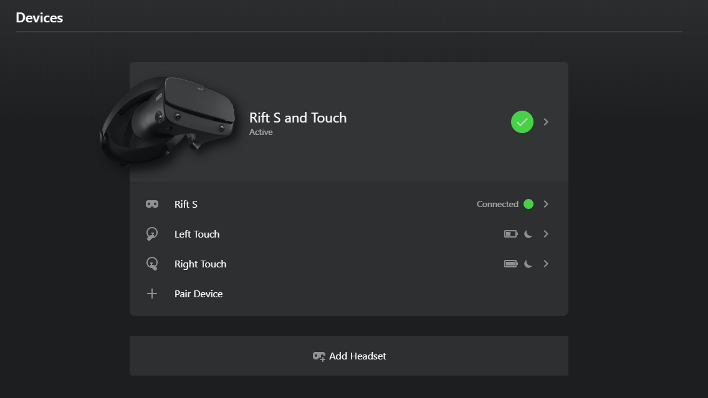Expand Rift S and Touch details chevron
The width and height of the screenshot is (708, 398).
tap(546, 122)
